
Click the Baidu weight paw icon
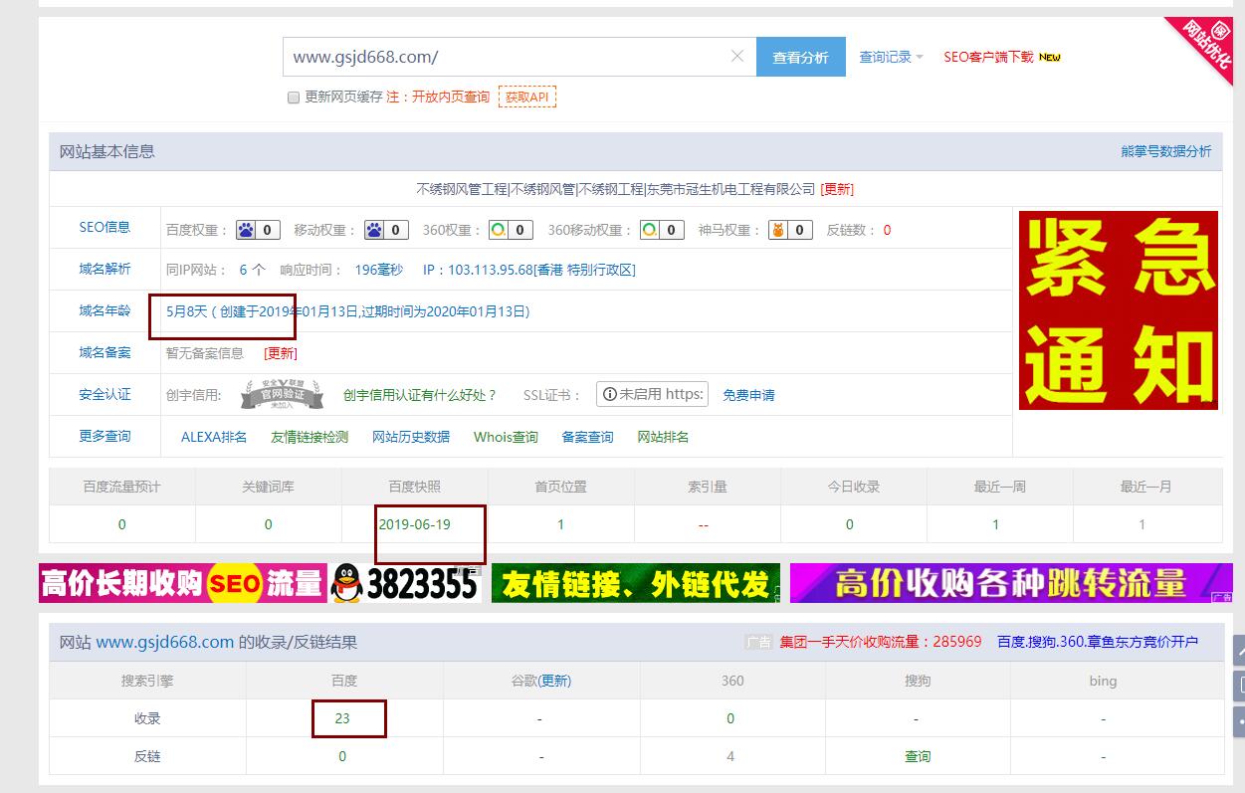tap(246, 230)
